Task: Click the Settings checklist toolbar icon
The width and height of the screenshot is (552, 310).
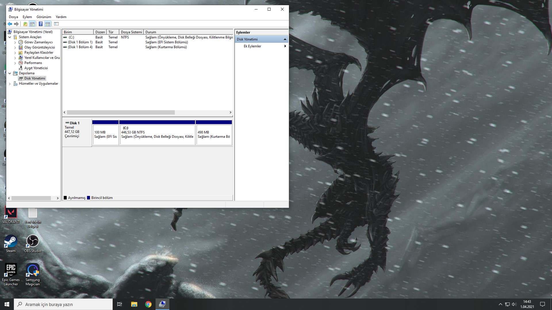Action: tap(56, 24)
